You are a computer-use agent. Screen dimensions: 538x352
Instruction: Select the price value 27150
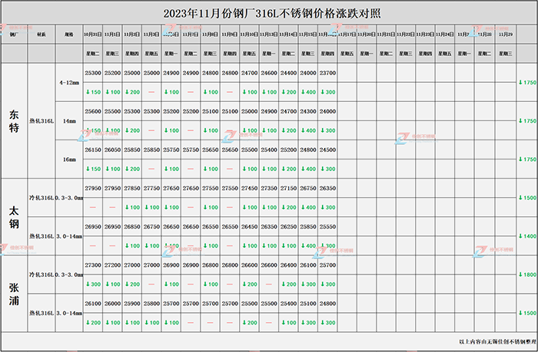tap(288, 188)
